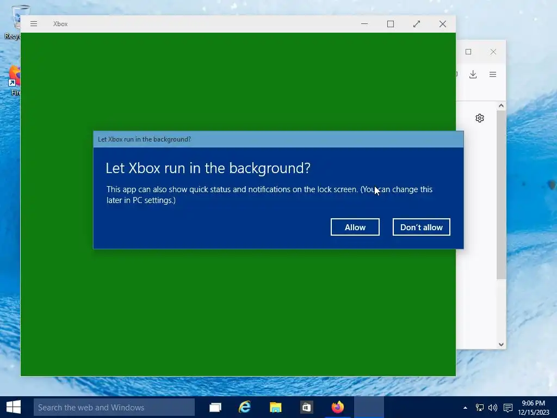Maximize the Firefox window behind
557x418 pixels.
click(x=468, y=52)
